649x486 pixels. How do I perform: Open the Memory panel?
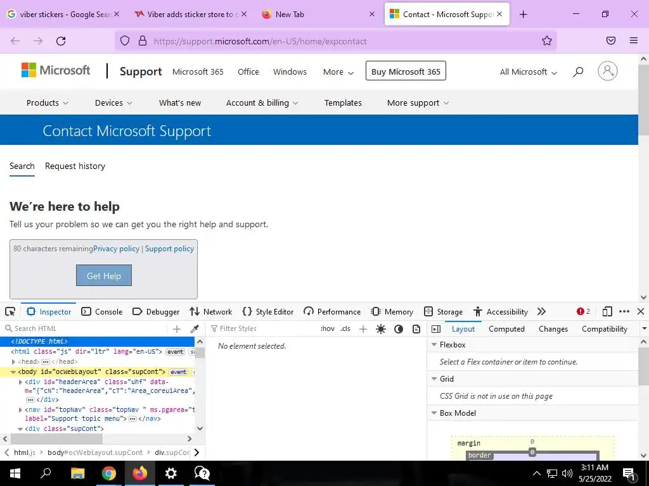(392, 311)
